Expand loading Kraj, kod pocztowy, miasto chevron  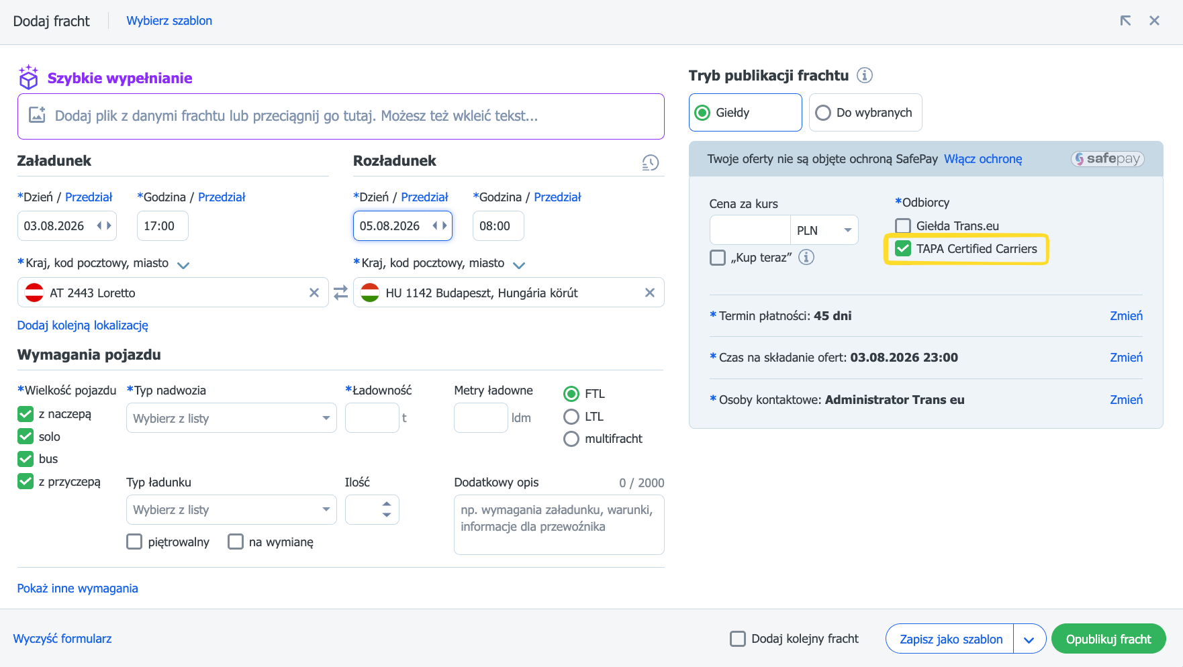pyautogui.click(x=183, y=265)
